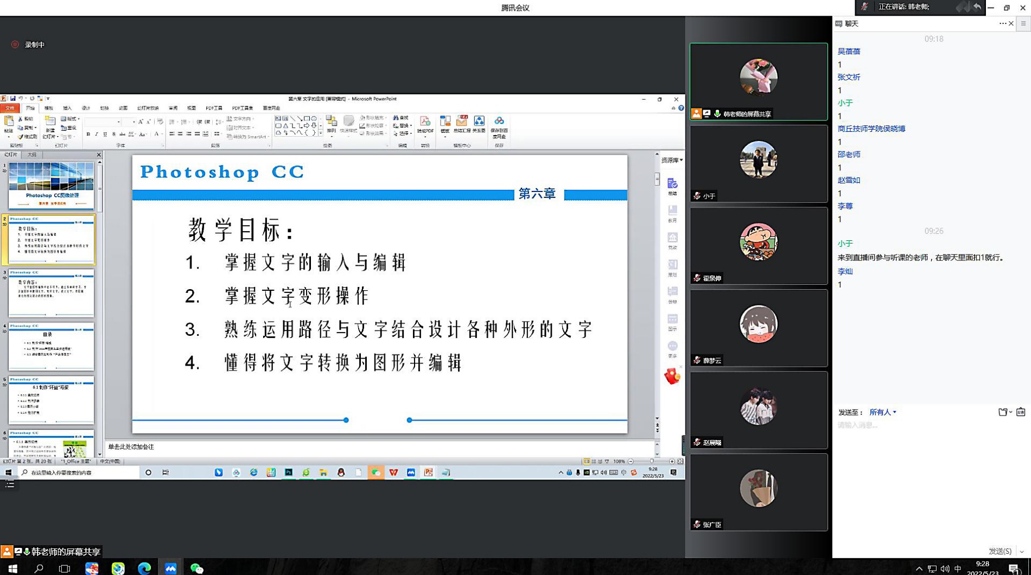
Task: Toggle Italic formatting in font group
Action: (x=97, y=134)
